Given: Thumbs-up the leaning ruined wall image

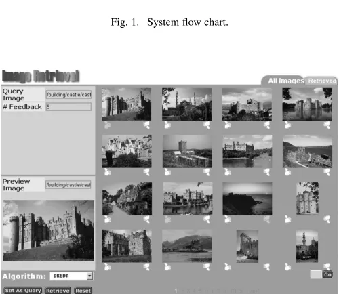Looking at the screenshot, I should (x=228, y=267).
